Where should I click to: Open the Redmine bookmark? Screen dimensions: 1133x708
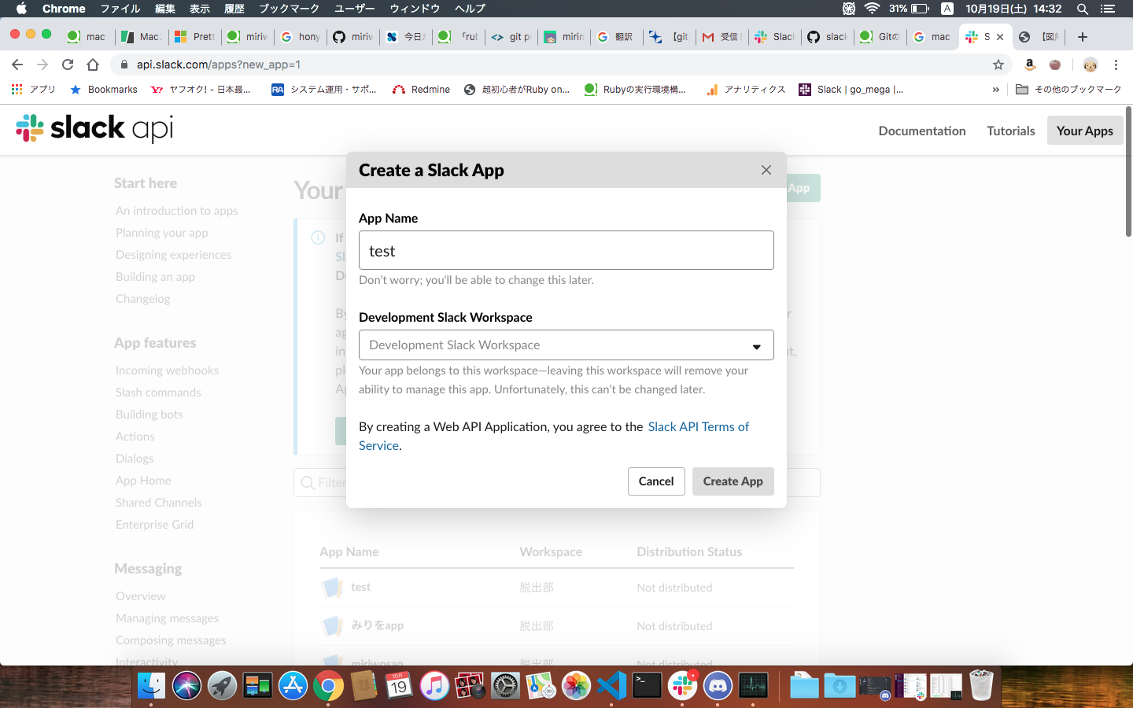click(422, 90)
